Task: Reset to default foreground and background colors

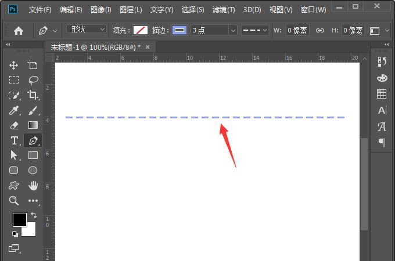Action: tap(14, 234)
